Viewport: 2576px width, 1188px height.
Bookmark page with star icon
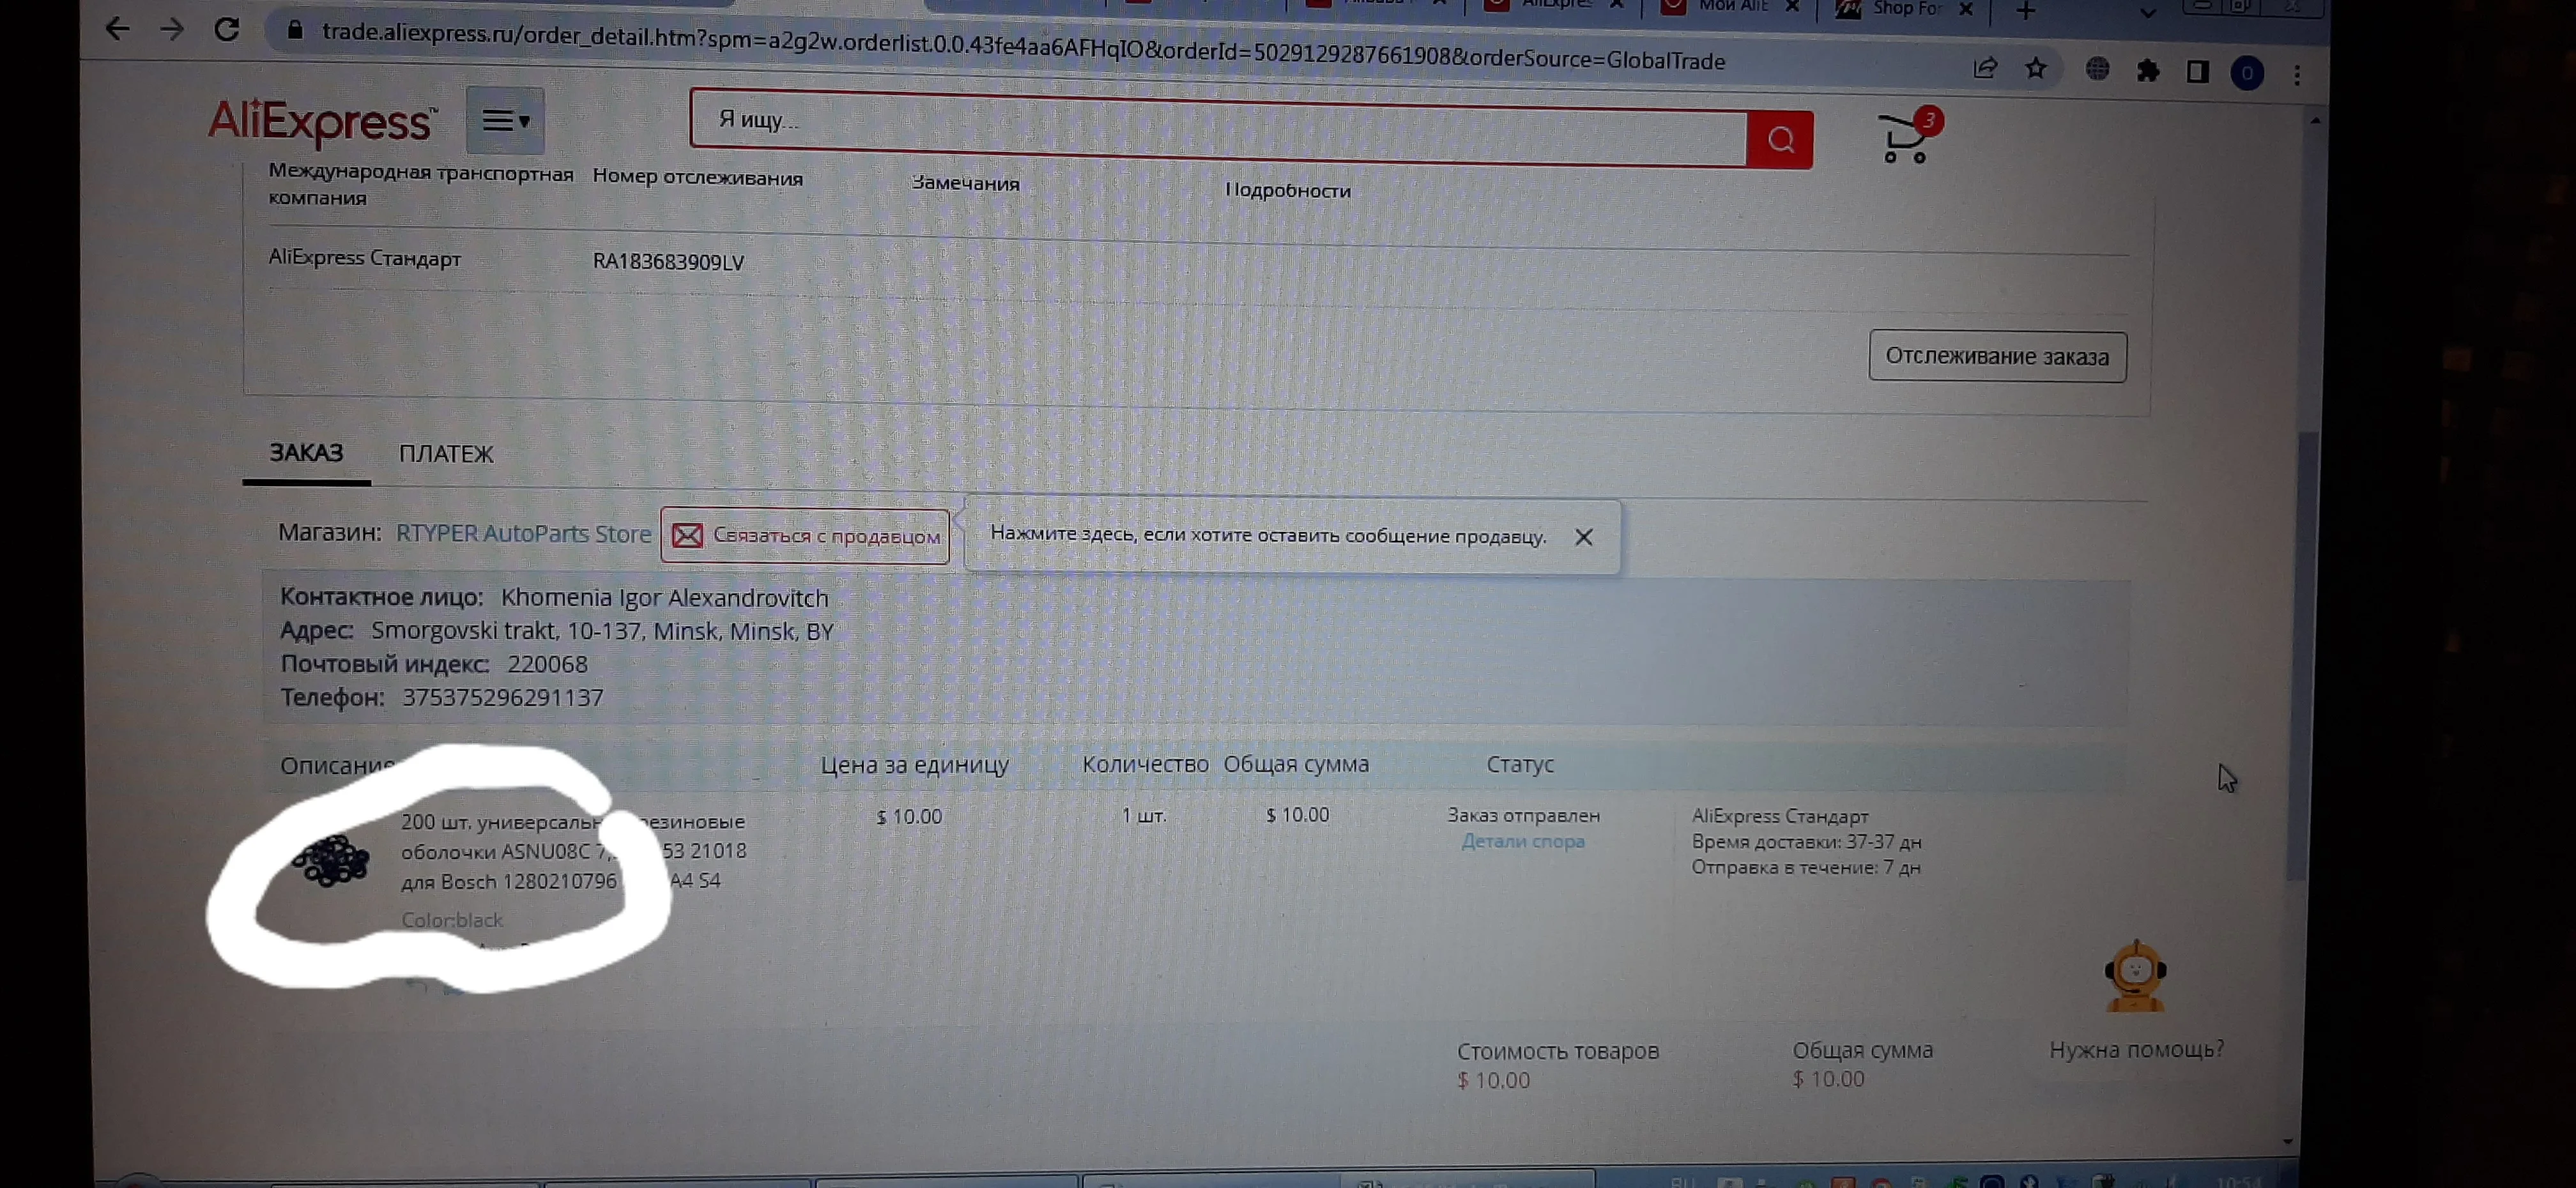click(x=2035, y=69)
